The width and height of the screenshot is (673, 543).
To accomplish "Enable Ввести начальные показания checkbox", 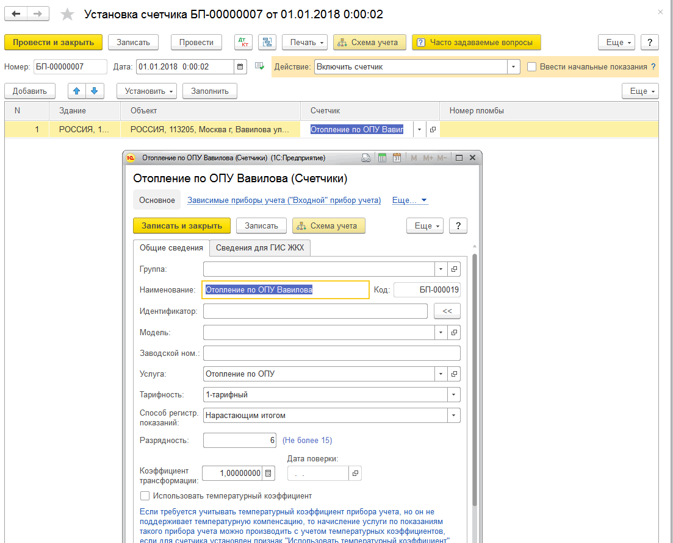I will (532, 67).
